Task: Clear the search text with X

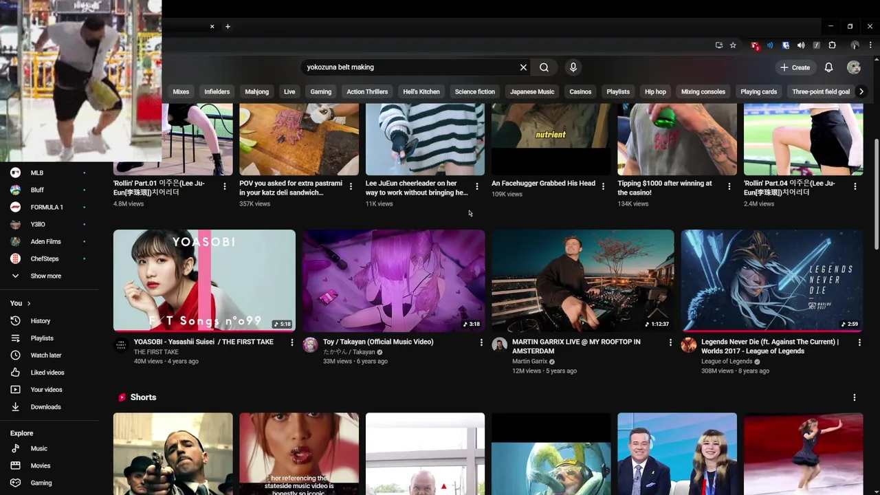Action: pos(523,67)
